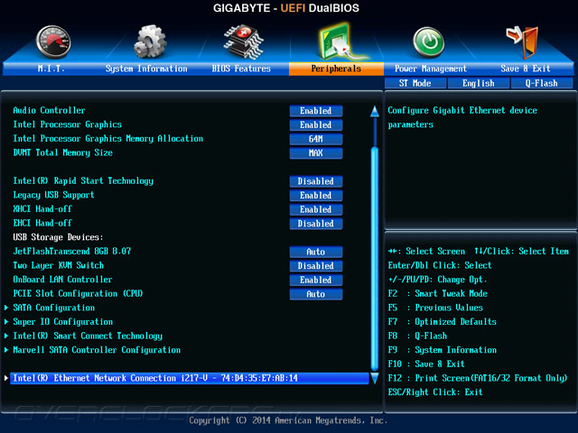Click the M.I.T. speedometer icon

tap(53, 42)
